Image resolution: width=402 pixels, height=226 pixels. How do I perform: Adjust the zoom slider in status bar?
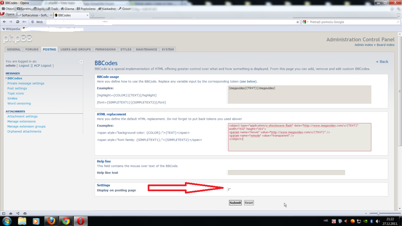(x=378, y=213)
